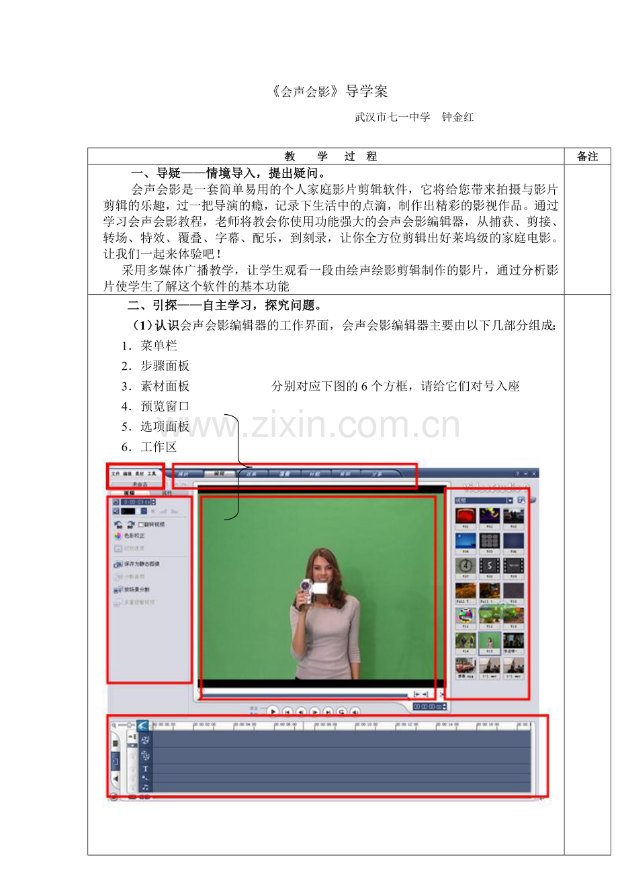Switch to the 标题 step tab
Screen dimensions: 618x874
(315, 474)
